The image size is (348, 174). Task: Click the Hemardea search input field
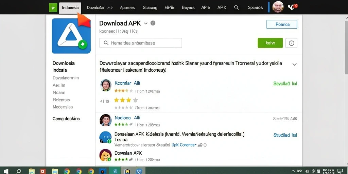141,43
